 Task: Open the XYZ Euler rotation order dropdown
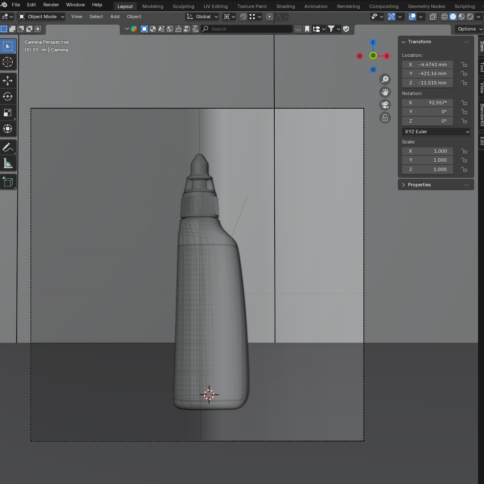point(436,132)
